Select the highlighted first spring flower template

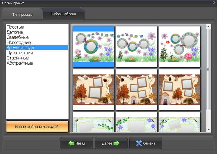[94, 47]
